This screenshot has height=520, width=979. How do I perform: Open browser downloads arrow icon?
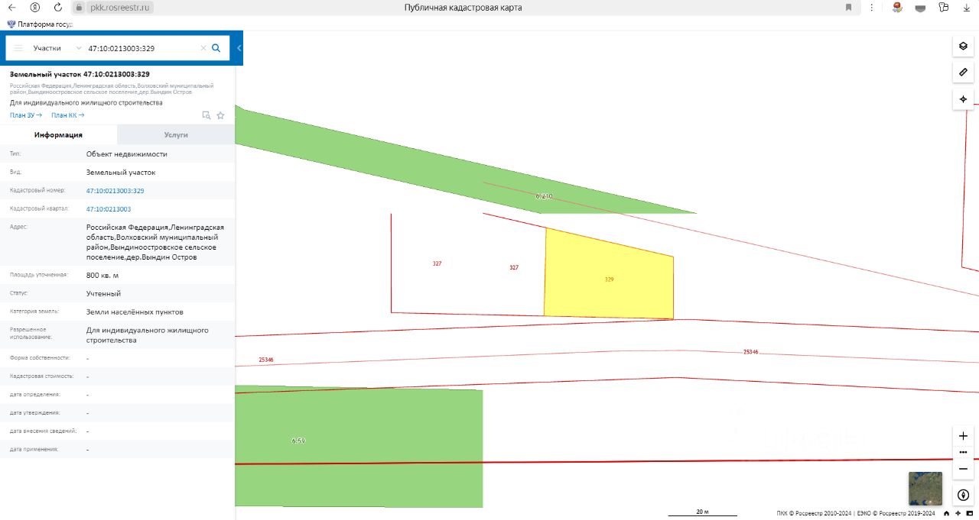(x=966, y=7)
